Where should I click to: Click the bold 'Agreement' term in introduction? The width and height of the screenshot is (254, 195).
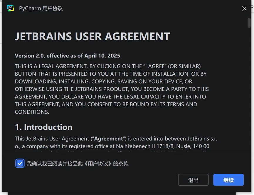point(109,139)
